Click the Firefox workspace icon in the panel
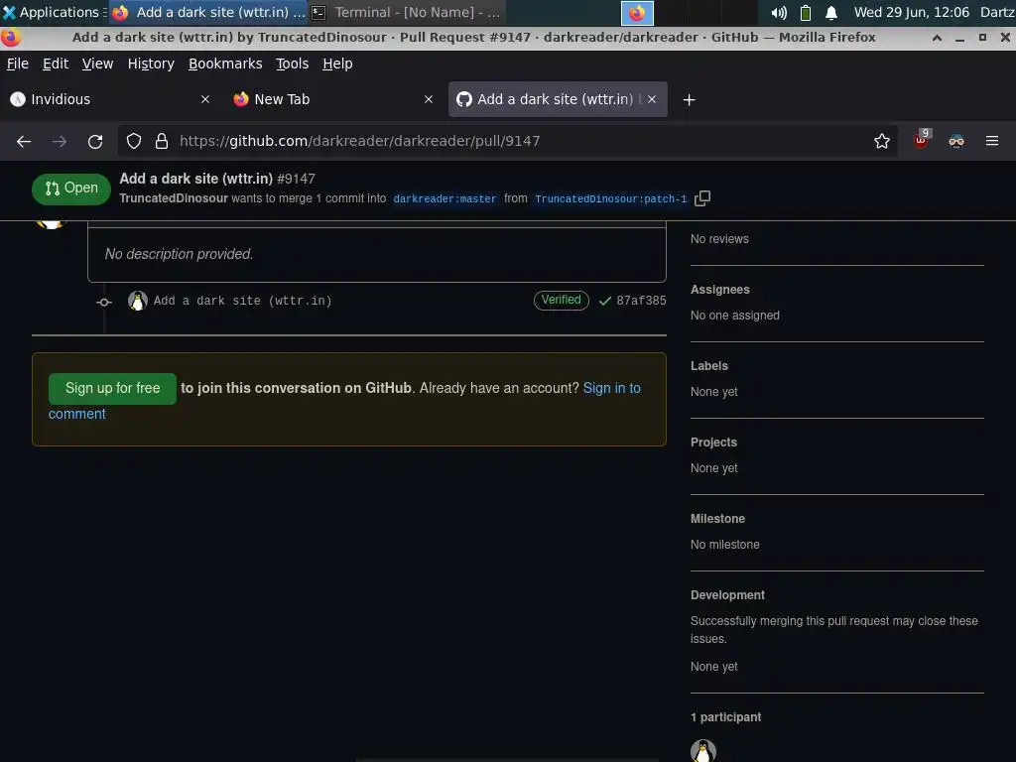 point(637,13)
